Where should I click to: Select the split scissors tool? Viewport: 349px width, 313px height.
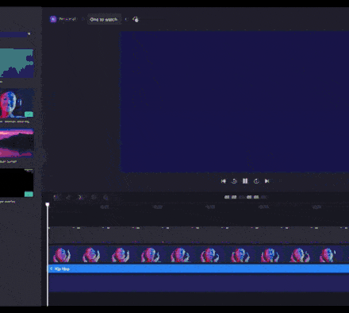click(81, 197)
